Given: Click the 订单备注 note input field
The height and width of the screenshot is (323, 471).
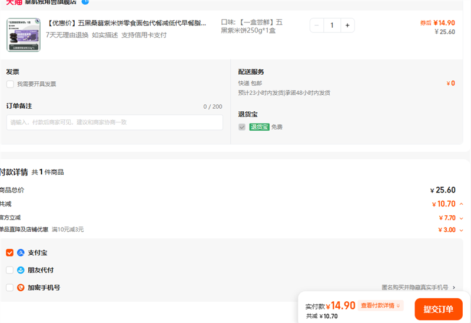Looking at the screenshot, I should click(115, 122).
